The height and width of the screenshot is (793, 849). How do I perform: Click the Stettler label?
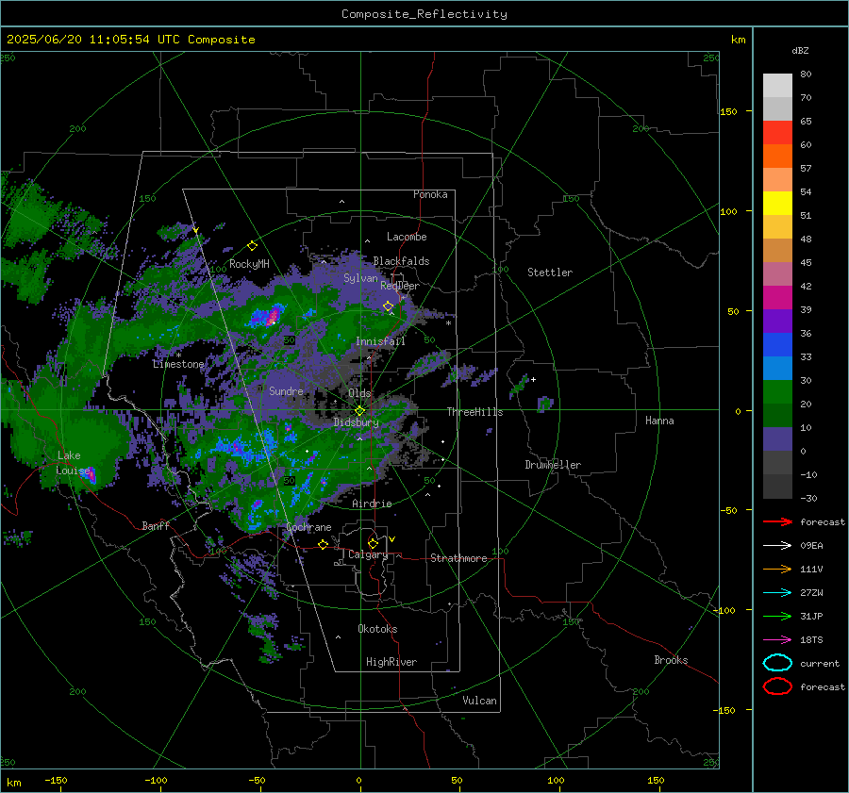coord(550,273)
